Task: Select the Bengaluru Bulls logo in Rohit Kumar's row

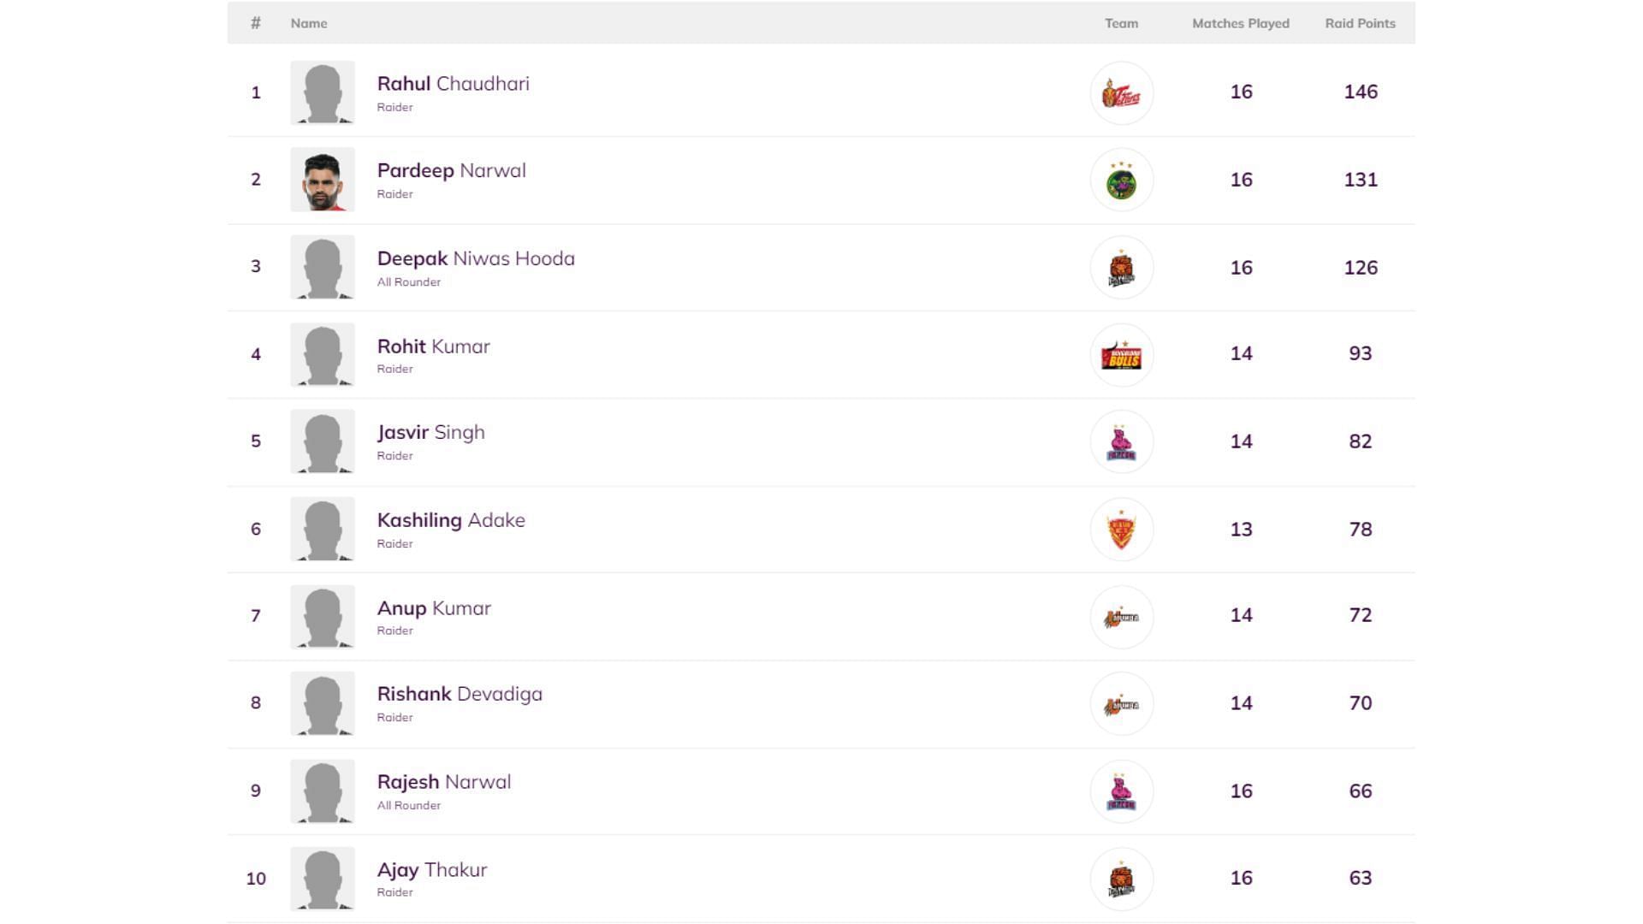Action: [x=1121, y=355]
